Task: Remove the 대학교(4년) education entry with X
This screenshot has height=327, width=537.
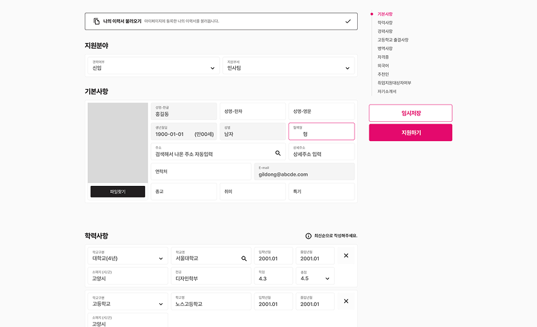Action: point(346,256)
